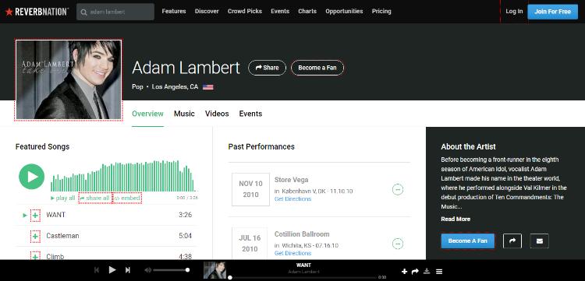Click the NOV 10 2010 date box
585x281 pixels.
tap(250, 189)
